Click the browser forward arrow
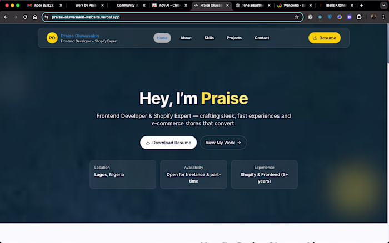389x243 pixels. click(16, 17)
